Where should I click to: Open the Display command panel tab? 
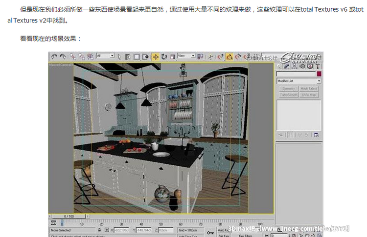pos(309,66)
